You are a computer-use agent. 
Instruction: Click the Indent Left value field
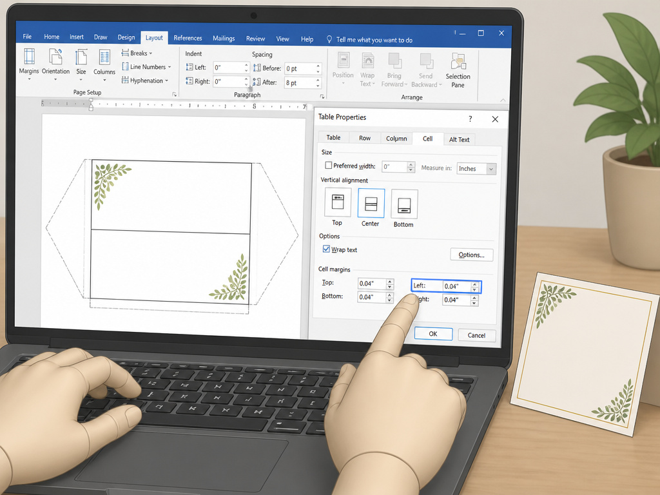click(x=228, y=67)
